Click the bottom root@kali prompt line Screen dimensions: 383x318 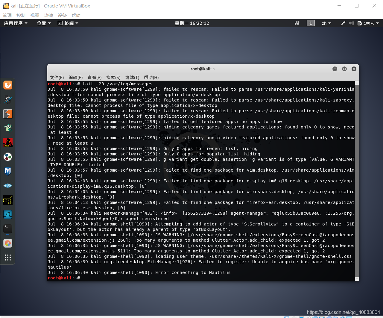(64, 278)
